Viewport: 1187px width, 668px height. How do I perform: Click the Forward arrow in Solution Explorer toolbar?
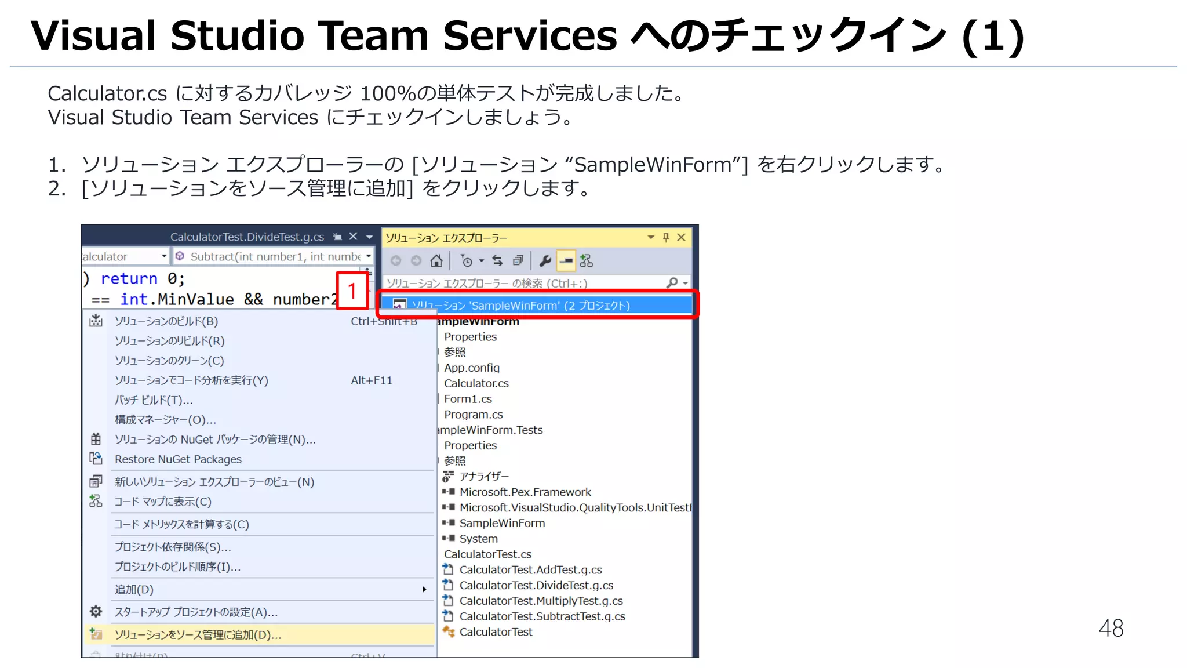(x=416, y=261)
